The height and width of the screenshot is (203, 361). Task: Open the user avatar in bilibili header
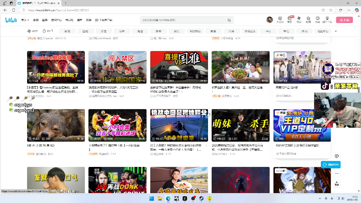click(269, 20)
